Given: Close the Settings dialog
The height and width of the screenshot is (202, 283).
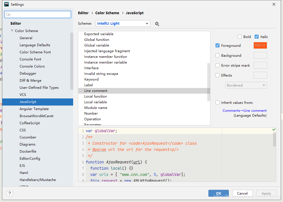Looking at the screenshot, I should click(x=274, y=4).
